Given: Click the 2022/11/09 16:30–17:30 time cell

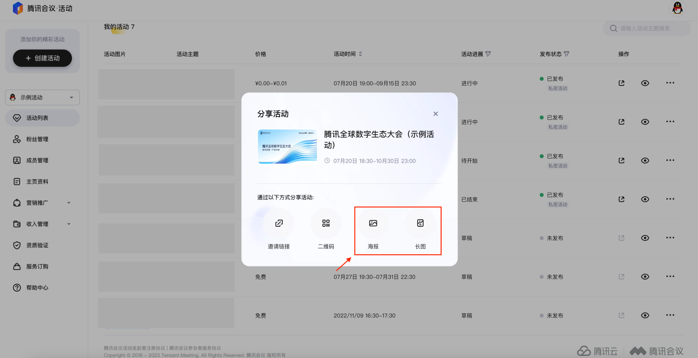Looking at the screenshot, I should point(365,315).
